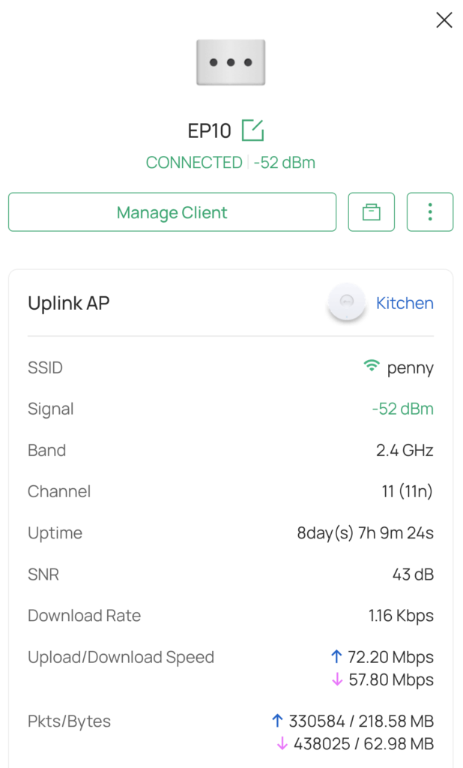Close the client details panel
This screenshot has height=768, width=463.
[x=444, y=20]
